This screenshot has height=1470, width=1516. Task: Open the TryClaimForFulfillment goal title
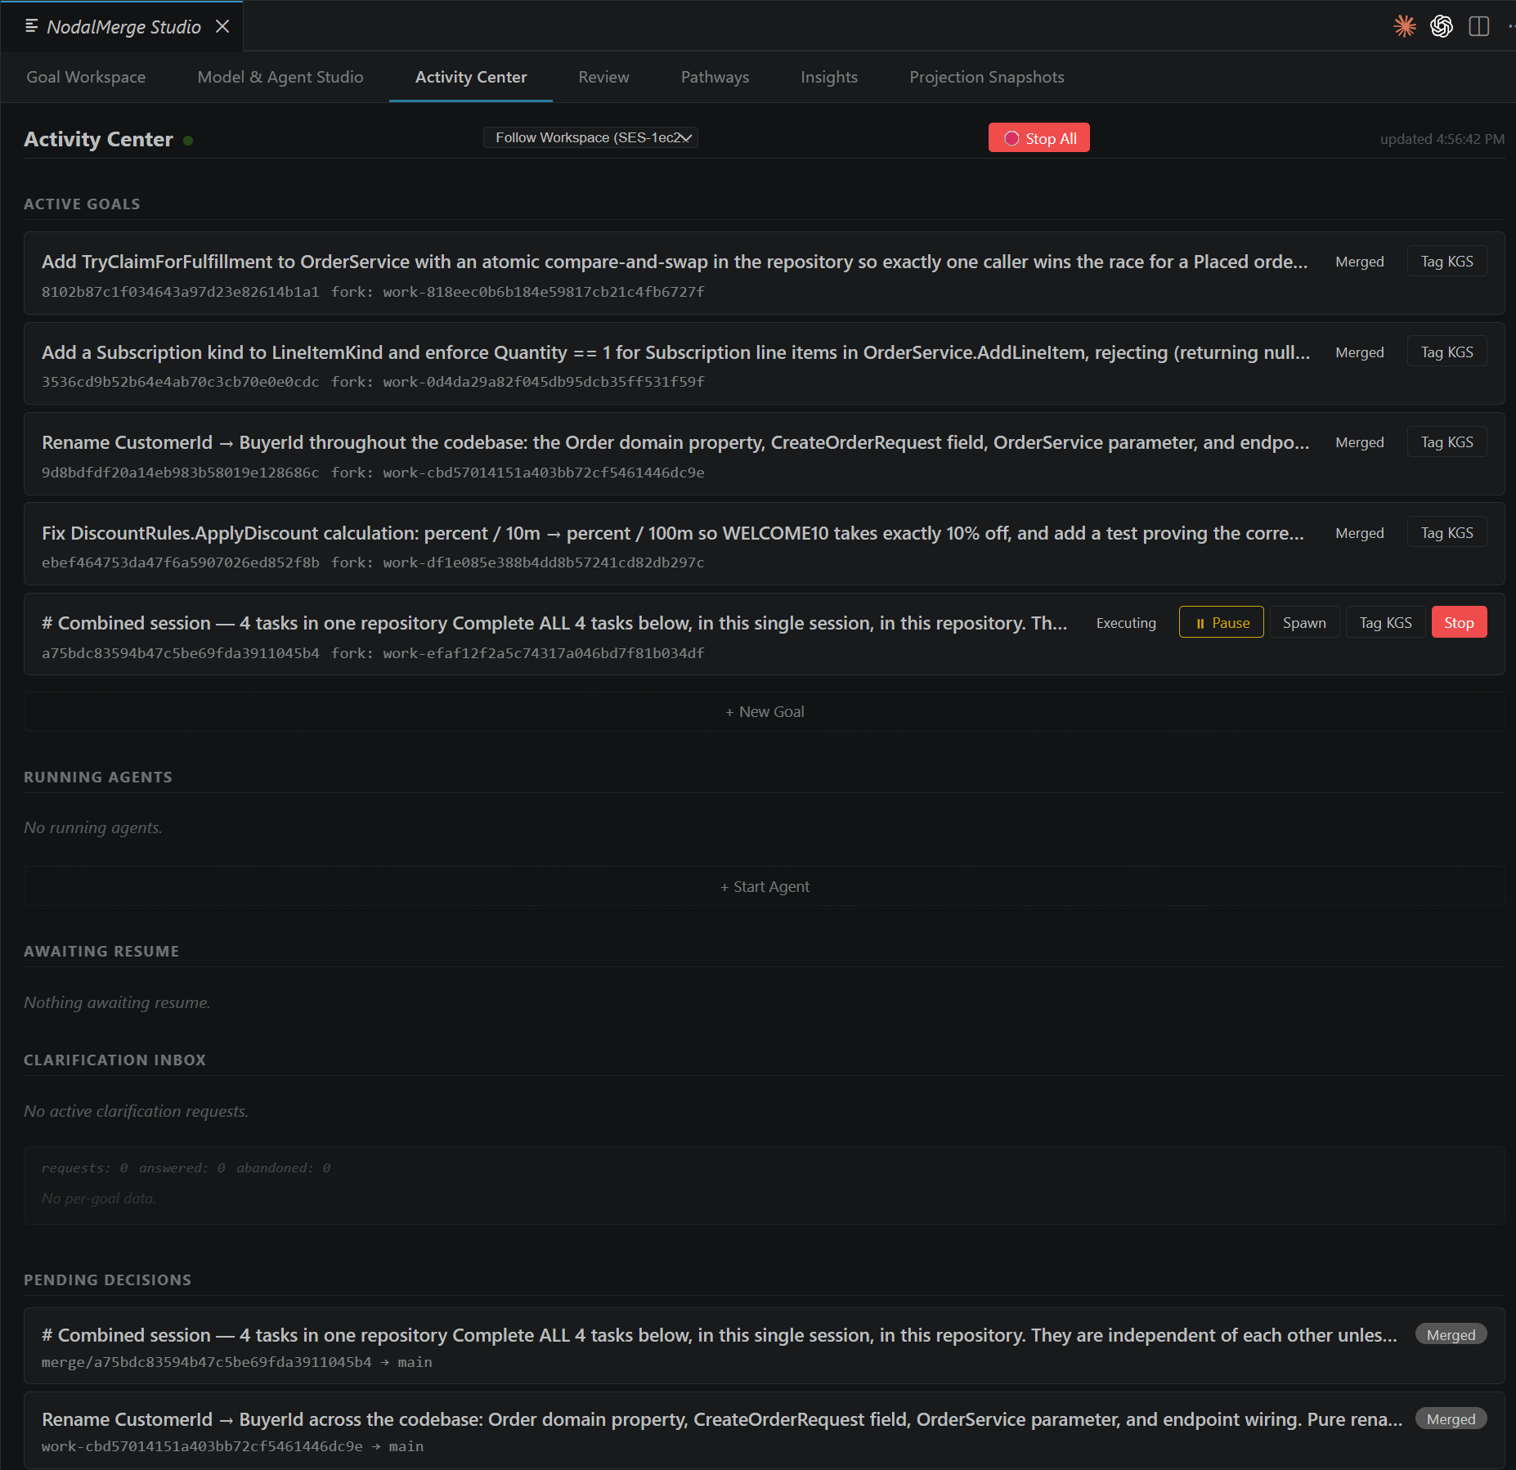click(x=675, y=262)
